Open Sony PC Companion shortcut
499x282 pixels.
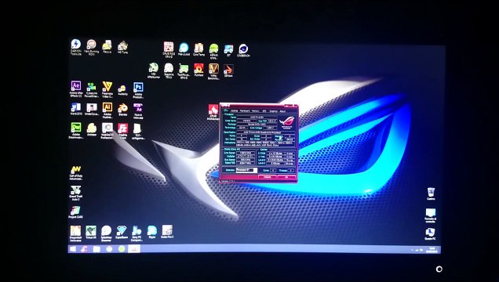point(137,233)
